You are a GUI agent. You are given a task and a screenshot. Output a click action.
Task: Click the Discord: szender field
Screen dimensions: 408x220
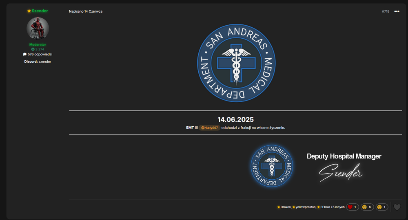coord(38,62)
